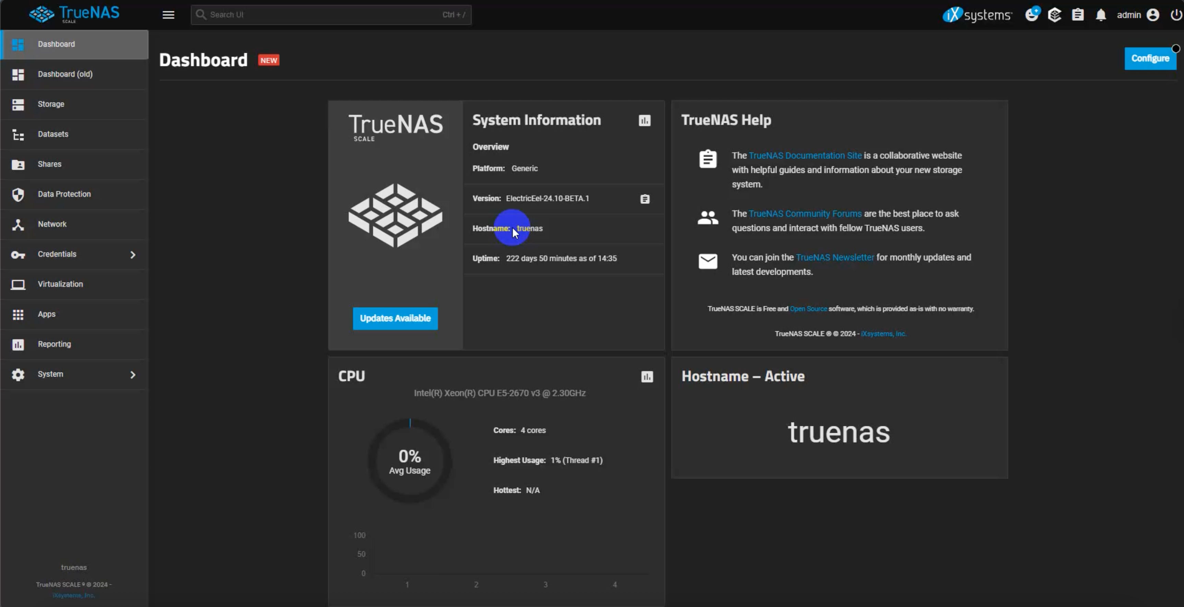Viewport: 1184px width, 607px height.
Task: Open Datasets page from sidebar
Action: [x=74, y=134]
